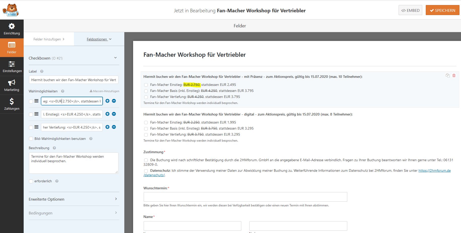The width and height of the screenshot is (461, 233).
Task: Check digital Fan-Macher Vertiefung EUR 3.295 option
Action: click(146, 135)
